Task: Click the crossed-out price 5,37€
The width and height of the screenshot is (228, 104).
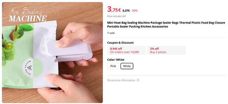Action: coord(126,11)
